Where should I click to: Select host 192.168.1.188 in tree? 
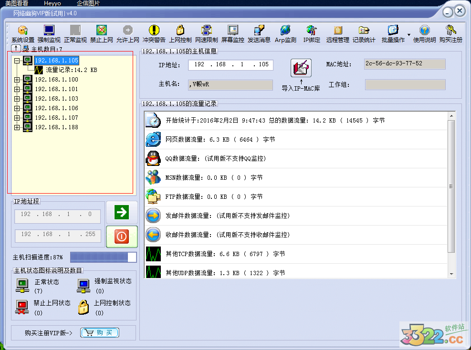(56, 127)
